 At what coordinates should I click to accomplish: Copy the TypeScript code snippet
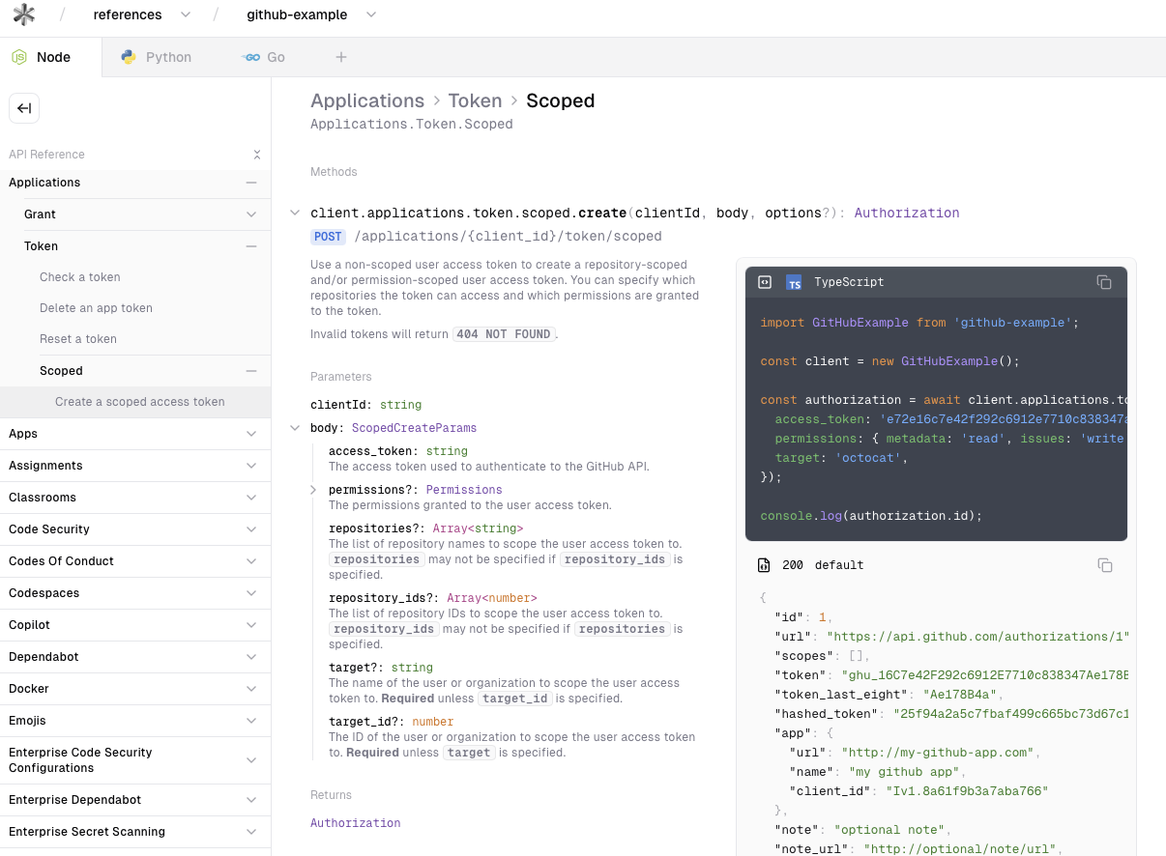(x=1104, y=281)
